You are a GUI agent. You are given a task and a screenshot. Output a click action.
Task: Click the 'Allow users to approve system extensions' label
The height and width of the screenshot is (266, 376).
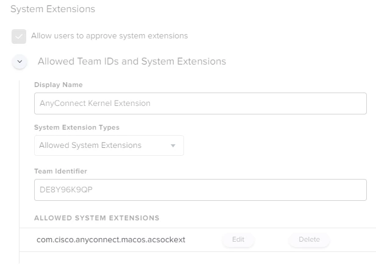pyautogui.click(x=109, y=36)
